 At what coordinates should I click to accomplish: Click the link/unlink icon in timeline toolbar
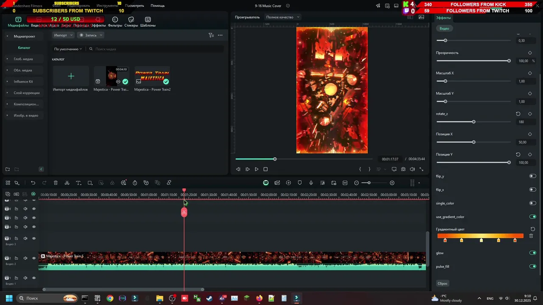pyautogui.click(x=169, y=183)
